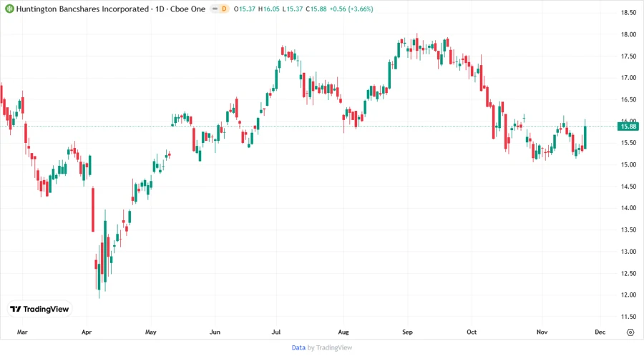Viewport: 644px width, 356px height.
Task: Click the 1D interval label in title
Action: (160, 9)
